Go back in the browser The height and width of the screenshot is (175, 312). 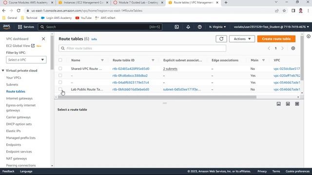[x=4, y=11]
